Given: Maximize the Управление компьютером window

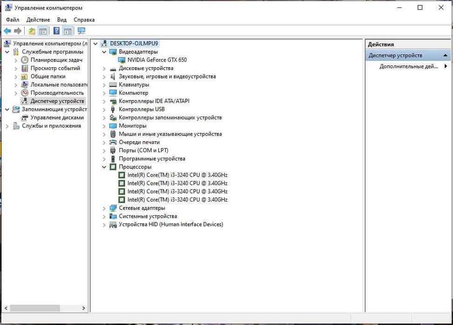Looking at the screenshot, I should point(420,8).
